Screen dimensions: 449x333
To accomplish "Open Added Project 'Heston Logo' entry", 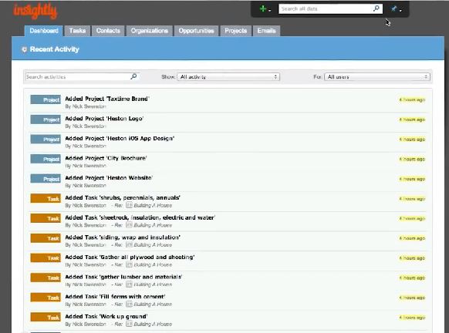I will coord(104,119).
